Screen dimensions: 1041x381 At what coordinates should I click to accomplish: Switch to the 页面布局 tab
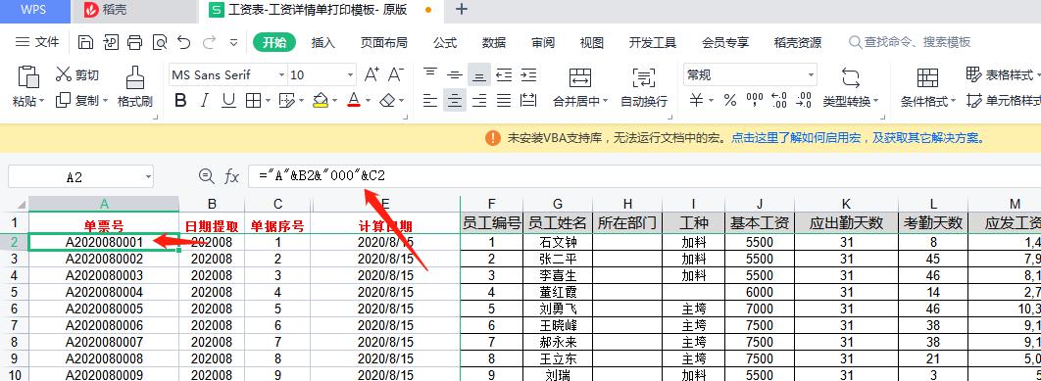pos(383,42)
